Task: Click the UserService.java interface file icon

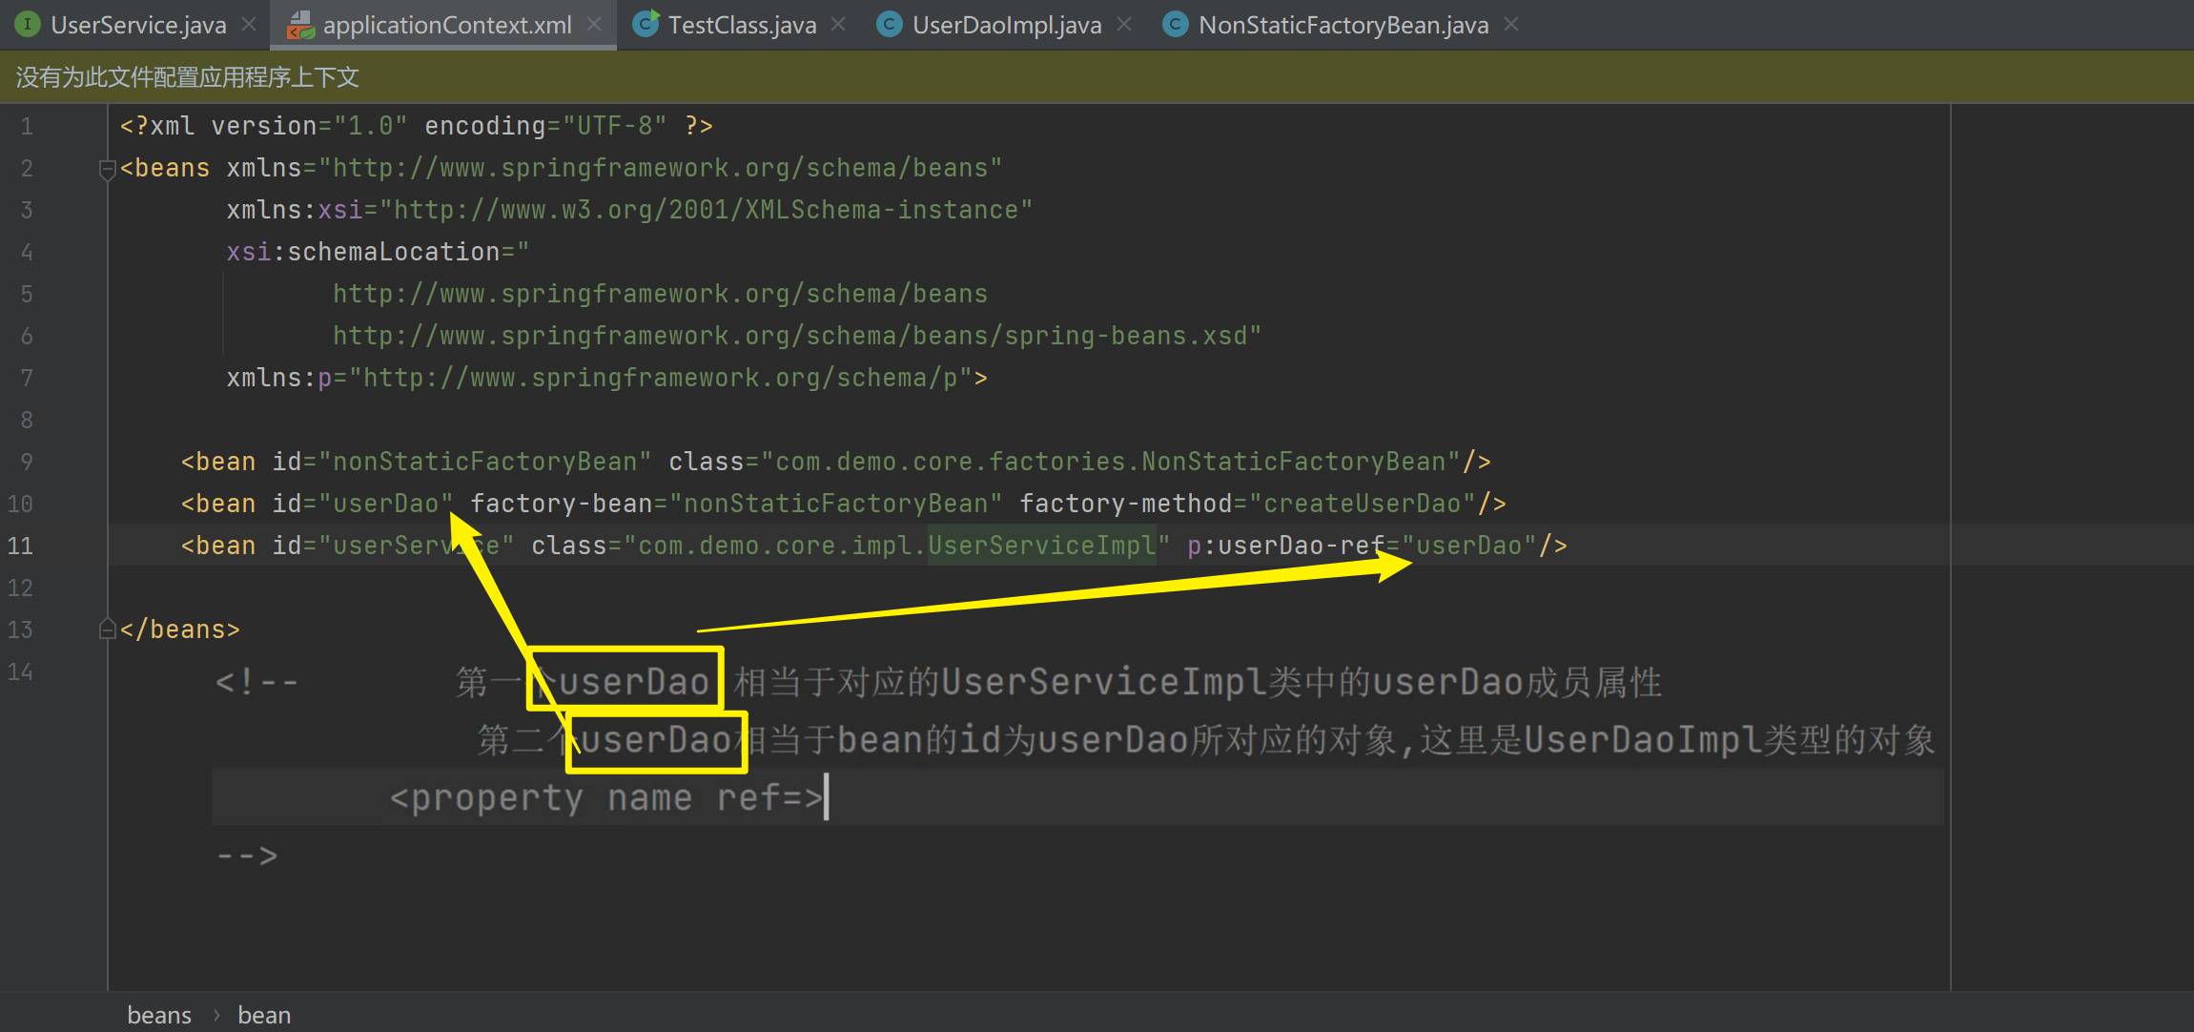Action: [x=28, y=24]
